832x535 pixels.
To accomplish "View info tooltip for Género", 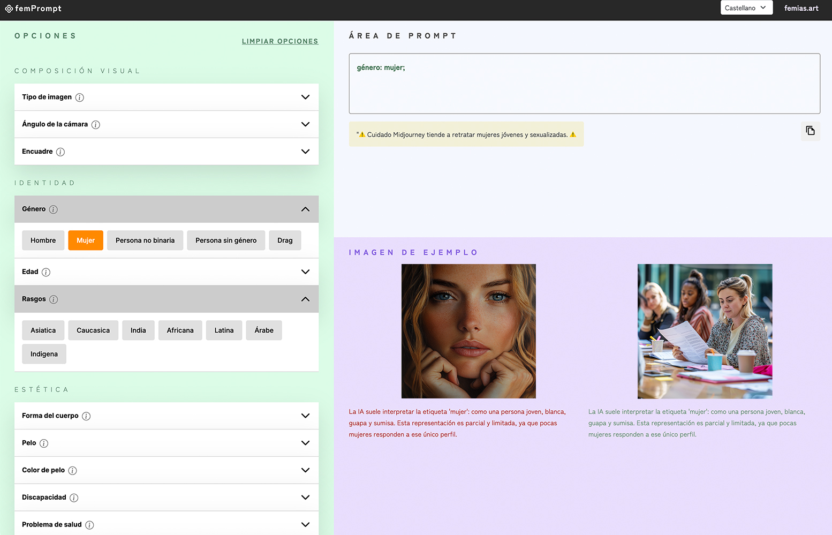I will click(54, 209).
